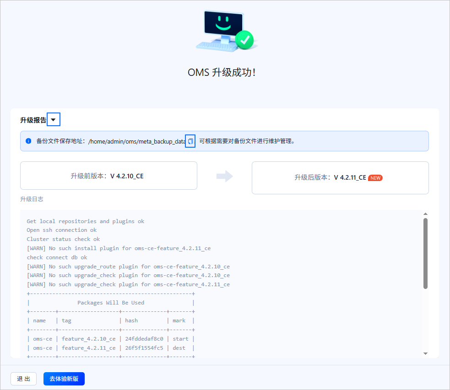Click the OMS 升级成功! heading
450x390 pixels.
pos(222,73)
